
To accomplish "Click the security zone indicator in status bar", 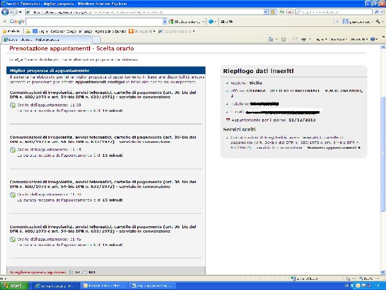I will click(305, 278).
